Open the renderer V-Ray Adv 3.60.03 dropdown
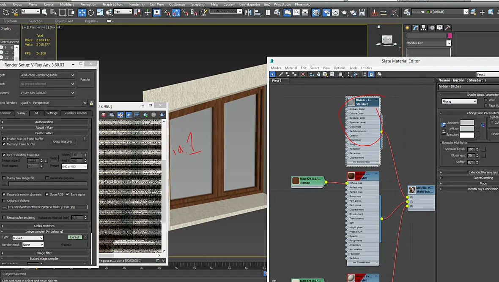499x282 pixels. (x=47, y=93)
